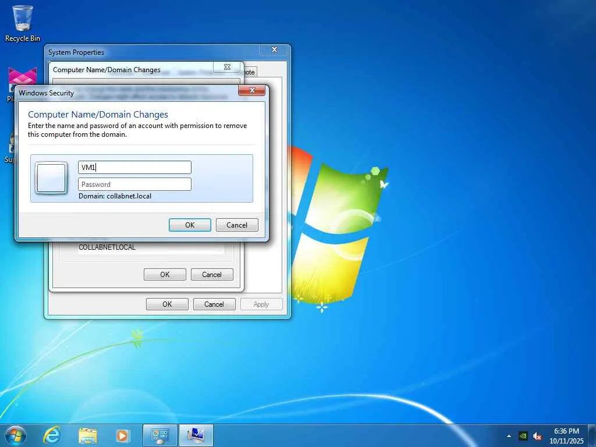
Task: Click the Show Desktop strip
Action: tap(592, 435)
